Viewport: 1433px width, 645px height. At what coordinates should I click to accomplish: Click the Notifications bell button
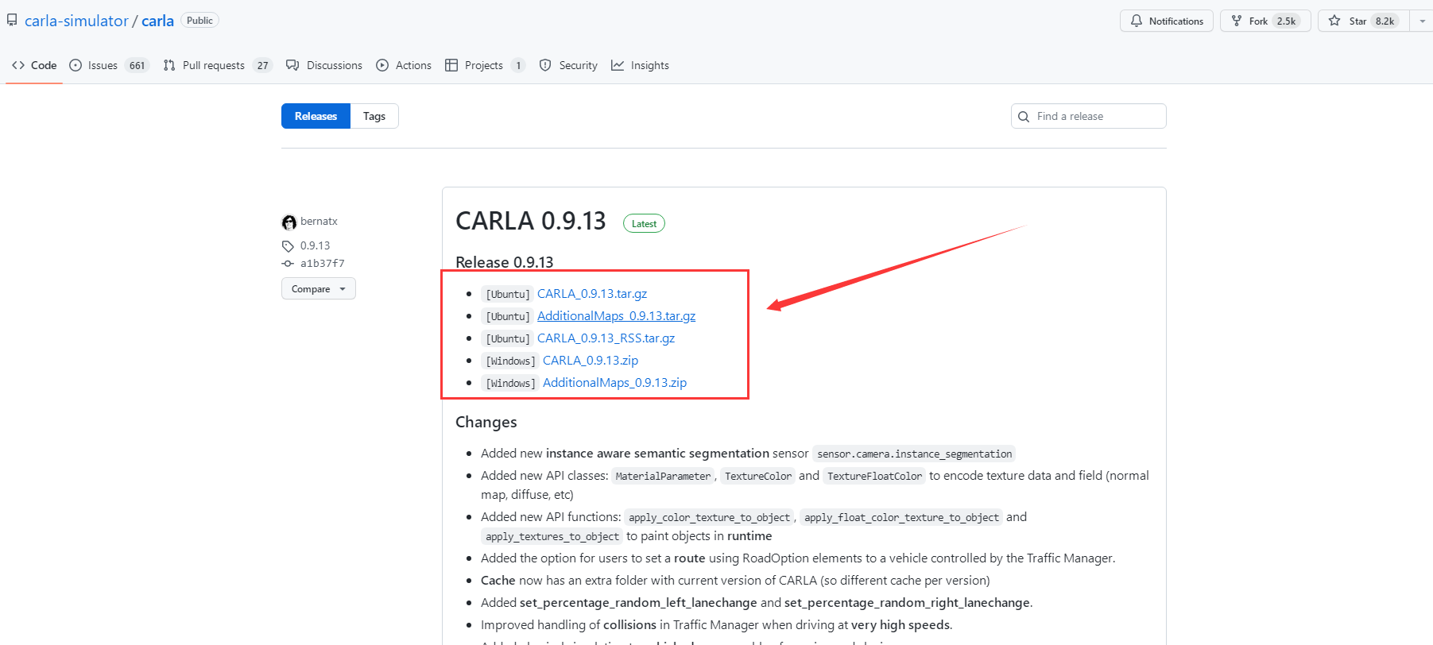(1167, 21)
